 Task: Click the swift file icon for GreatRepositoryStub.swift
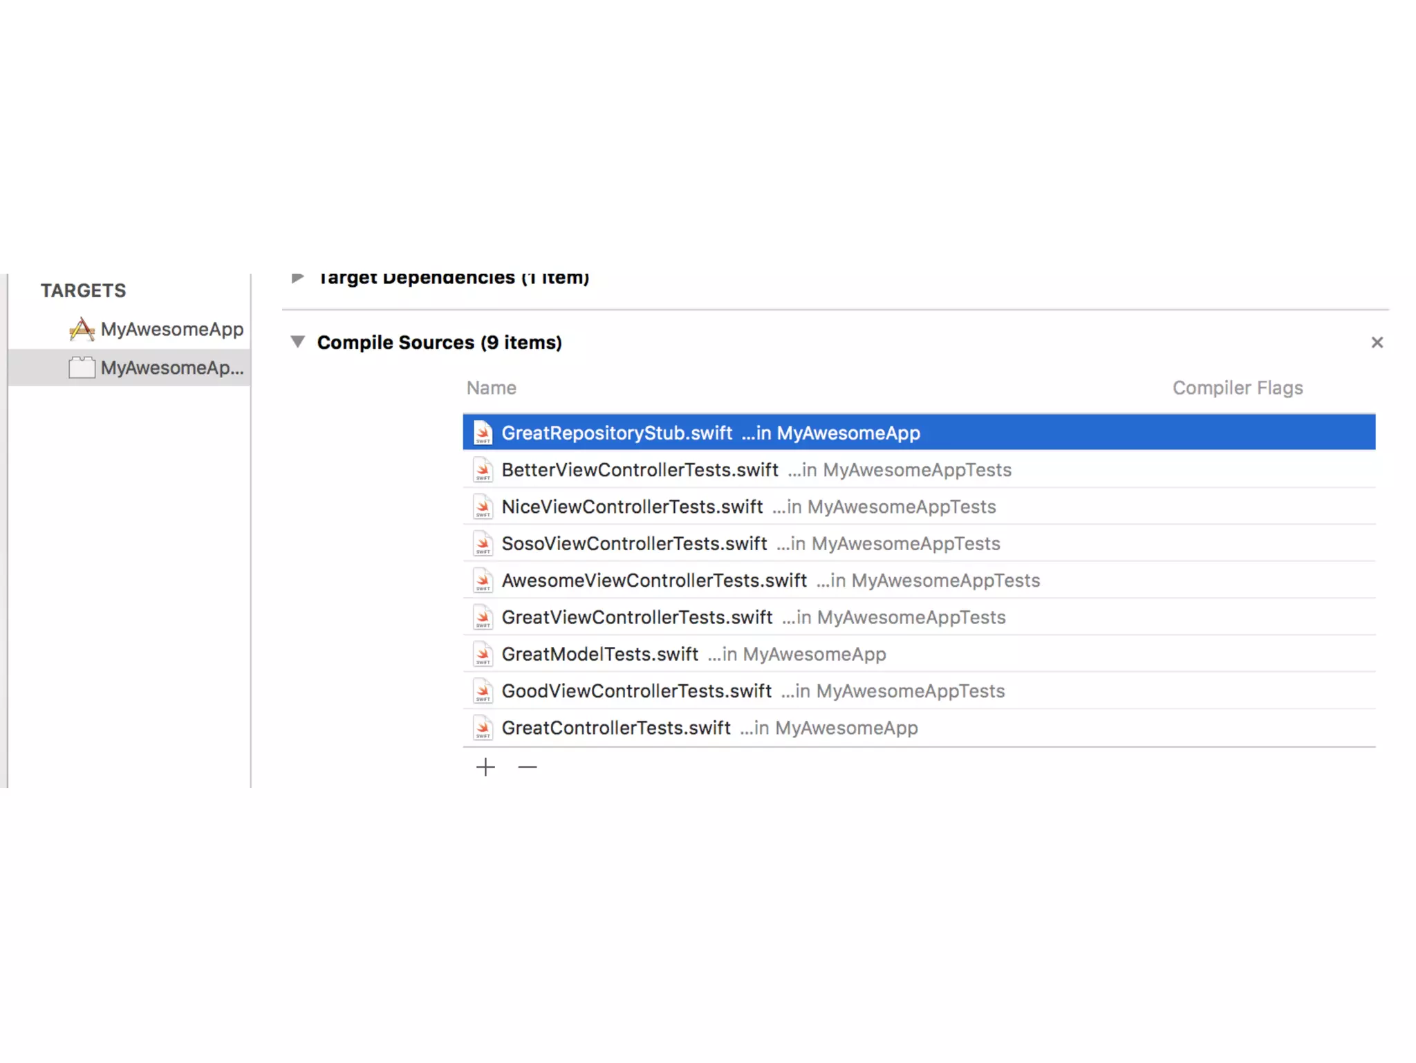(x=483, y=433)
